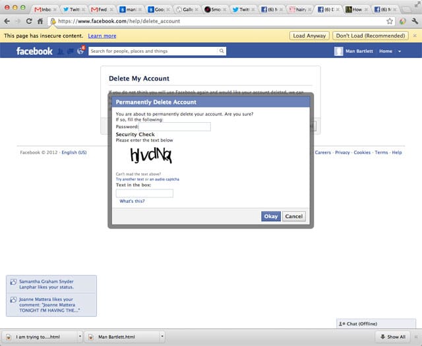Switch to the first Twitter tab
The height and width of the screenshot is (346, 422).
72,9
